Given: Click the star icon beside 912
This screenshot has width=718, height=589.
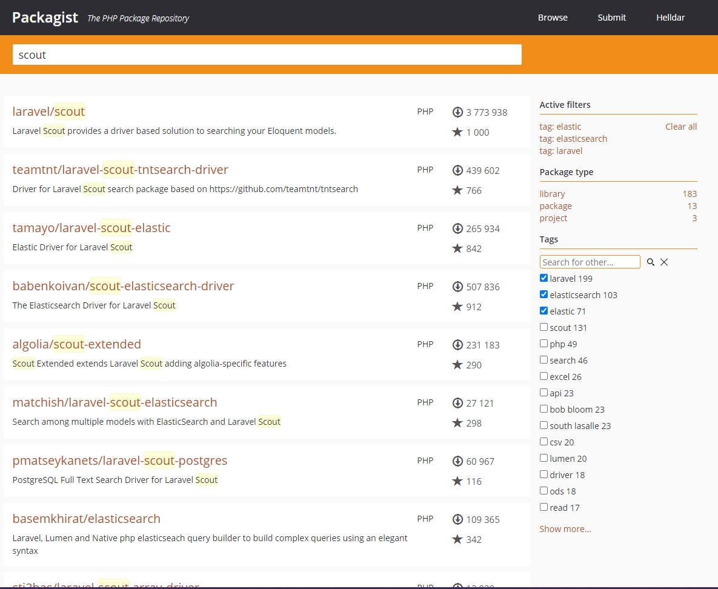Looking at the screenshot, I should click(457, 307).
